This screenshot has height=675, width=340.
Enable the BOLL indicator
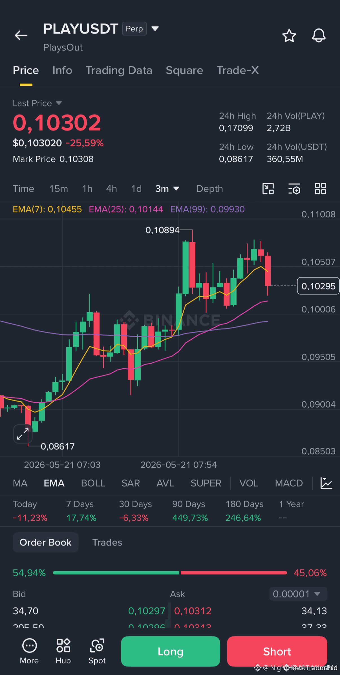[93, 483]
